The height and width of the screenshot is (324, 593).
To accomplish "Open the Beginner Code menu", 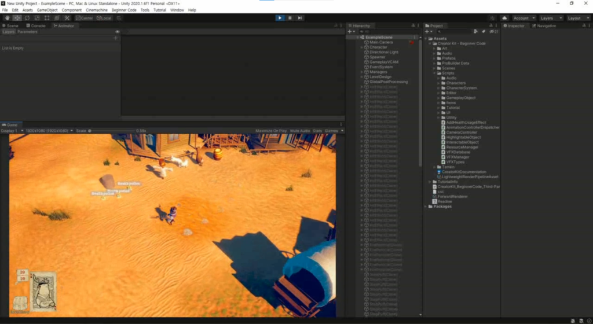I will 124,10.
